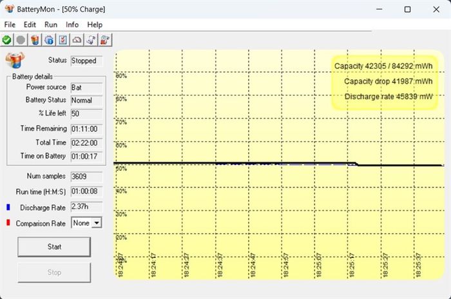Click the checklist clipboard toolbar icon

(62, 40)
